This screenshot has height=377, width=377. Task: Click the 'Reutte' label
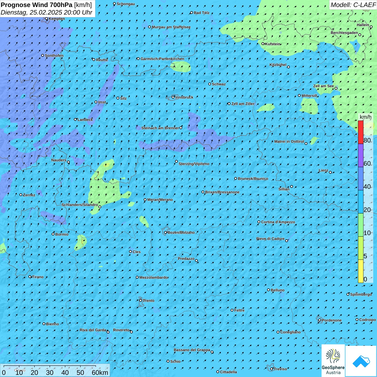point(102,60)
